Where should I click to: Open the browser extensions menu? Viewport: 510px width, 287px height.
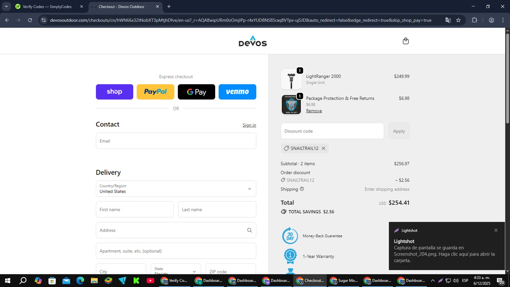[x=474, y=20]
